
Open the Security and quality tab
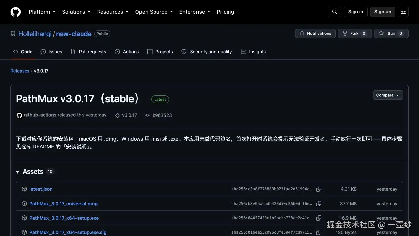pos(207,52)
